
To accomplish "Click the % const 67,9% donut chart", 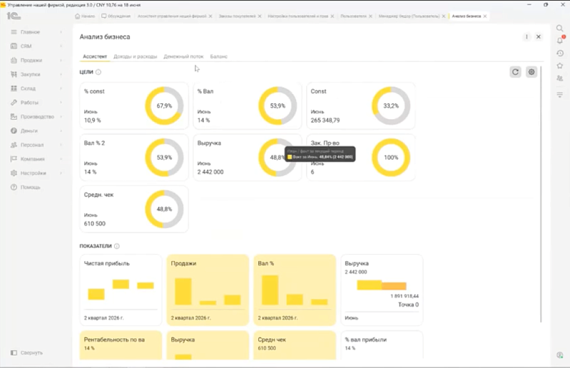I will pyautogui.click(x=164, y=106).
